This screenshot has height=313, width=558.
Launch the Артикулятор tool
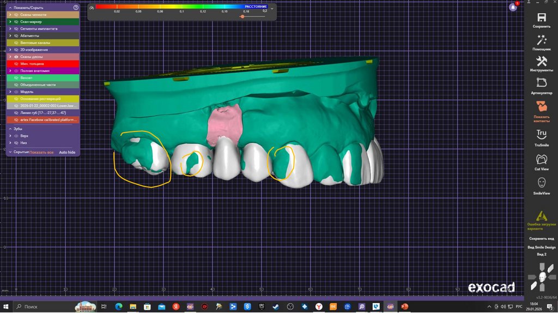[541, 83]
